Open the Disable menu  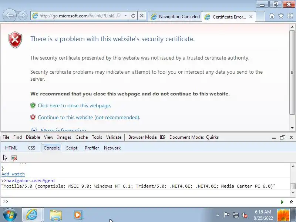click(x=33, y=137)
